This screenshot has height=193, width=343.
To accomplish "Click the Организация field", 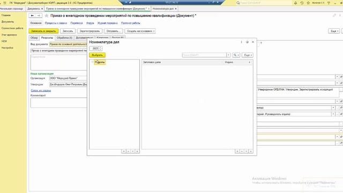I will coord(68,78).
